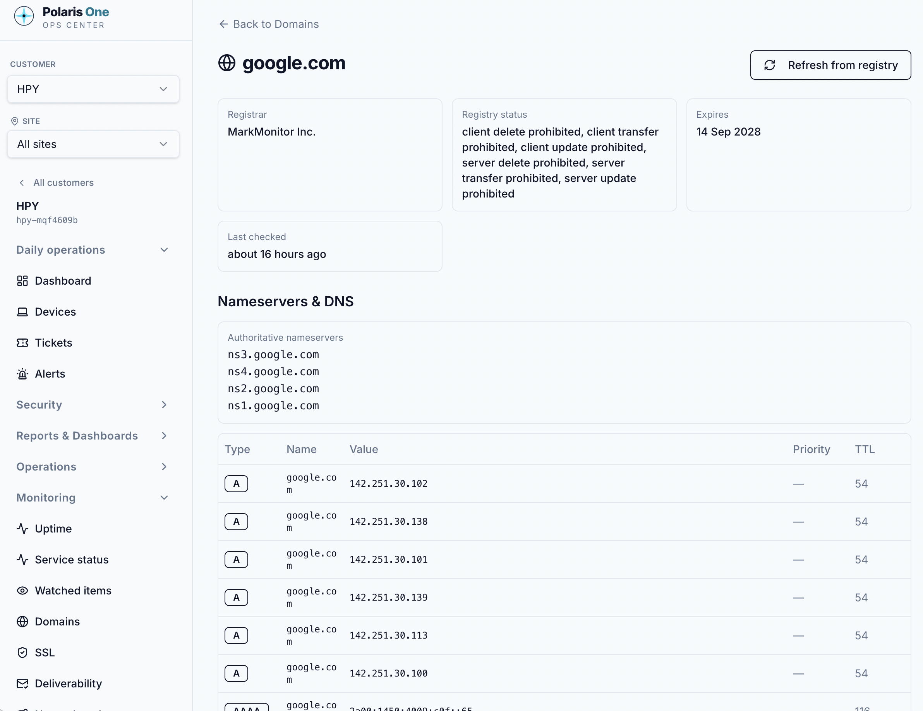Image resolution: width=923 pixels, height=711 pixels.
Task: Click the Polaris One compass logo
Action: coord(24,17)
